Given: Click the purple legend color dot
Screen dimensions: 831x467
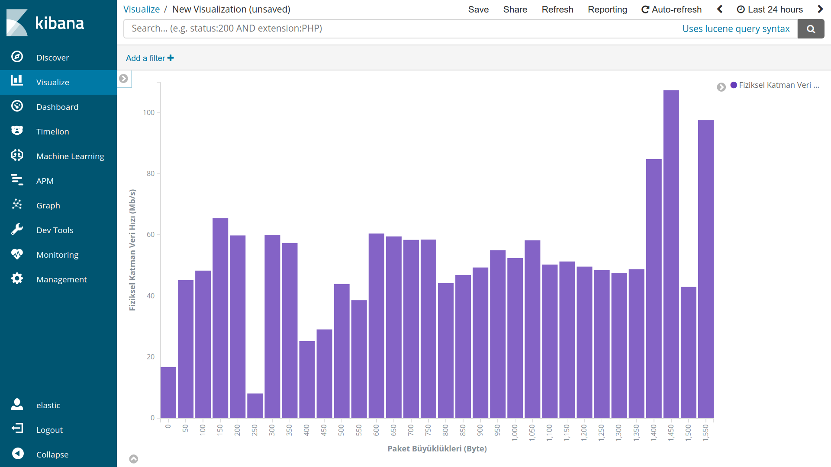Looking at the screenshot, I should (734, 85).
